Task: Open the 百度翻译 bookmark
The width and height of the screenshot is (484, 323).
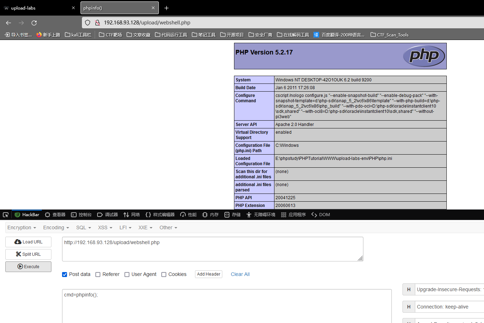Action: point(339,35)
